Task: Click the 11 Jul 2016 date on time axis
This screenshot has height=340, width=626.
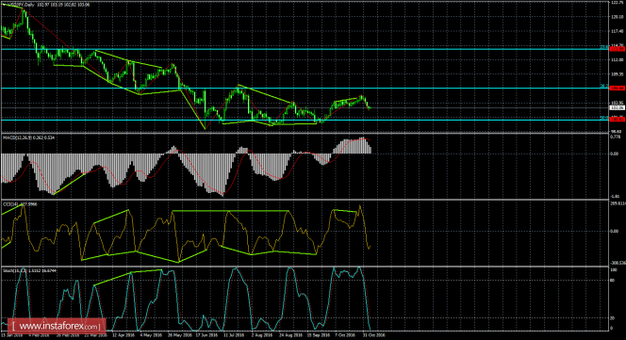Action: click(x=234, y=335)
